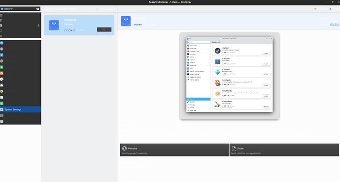Screen dimensions: 340x182
Task: Select the blue All Applications category icon
Action: [x=2, y=43]
